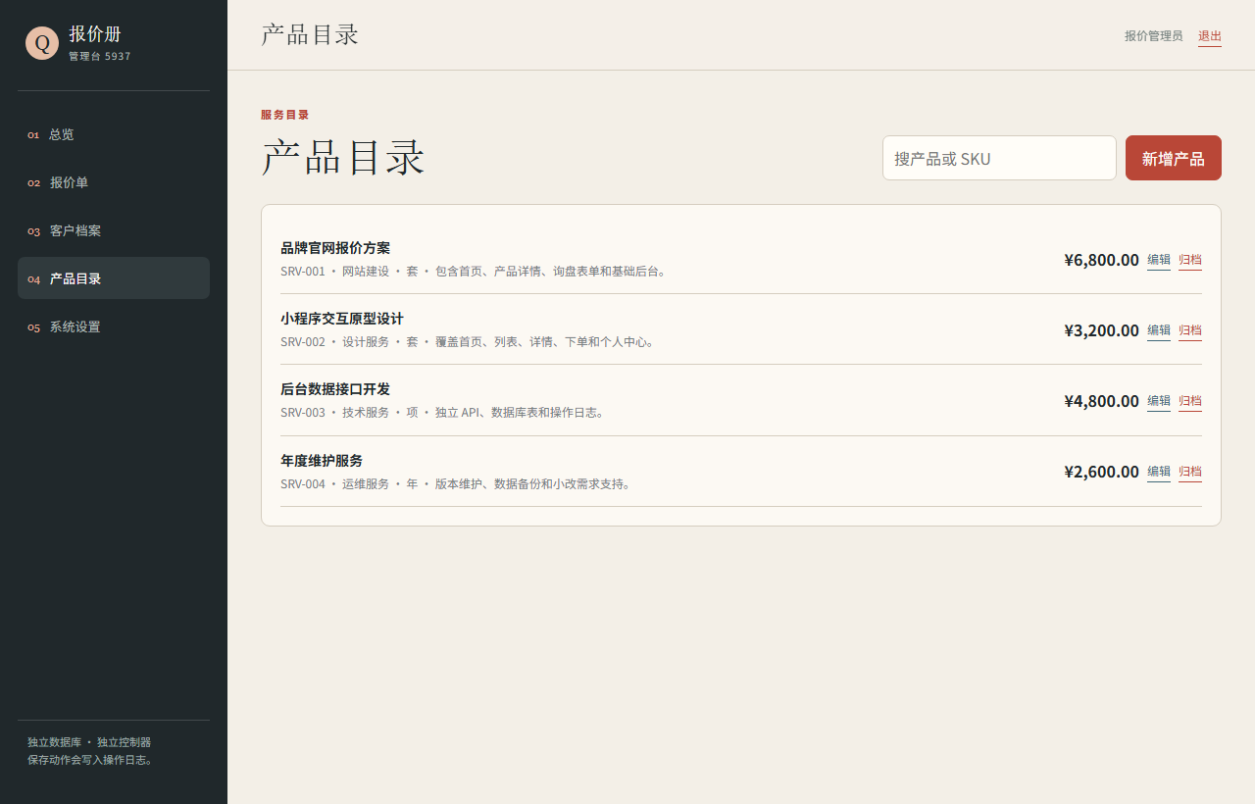Click 归档 for 小程序交互原型设计
The height and width of the screenshot is (804, 1255).
1190,330
